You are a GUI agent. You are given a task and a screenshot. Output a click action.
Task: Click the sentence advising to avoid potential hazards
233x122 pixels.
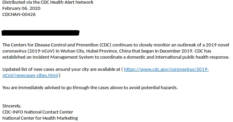point(90,88)
